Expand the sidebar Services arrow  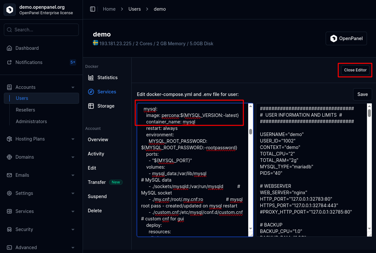(x=73, y=211)
